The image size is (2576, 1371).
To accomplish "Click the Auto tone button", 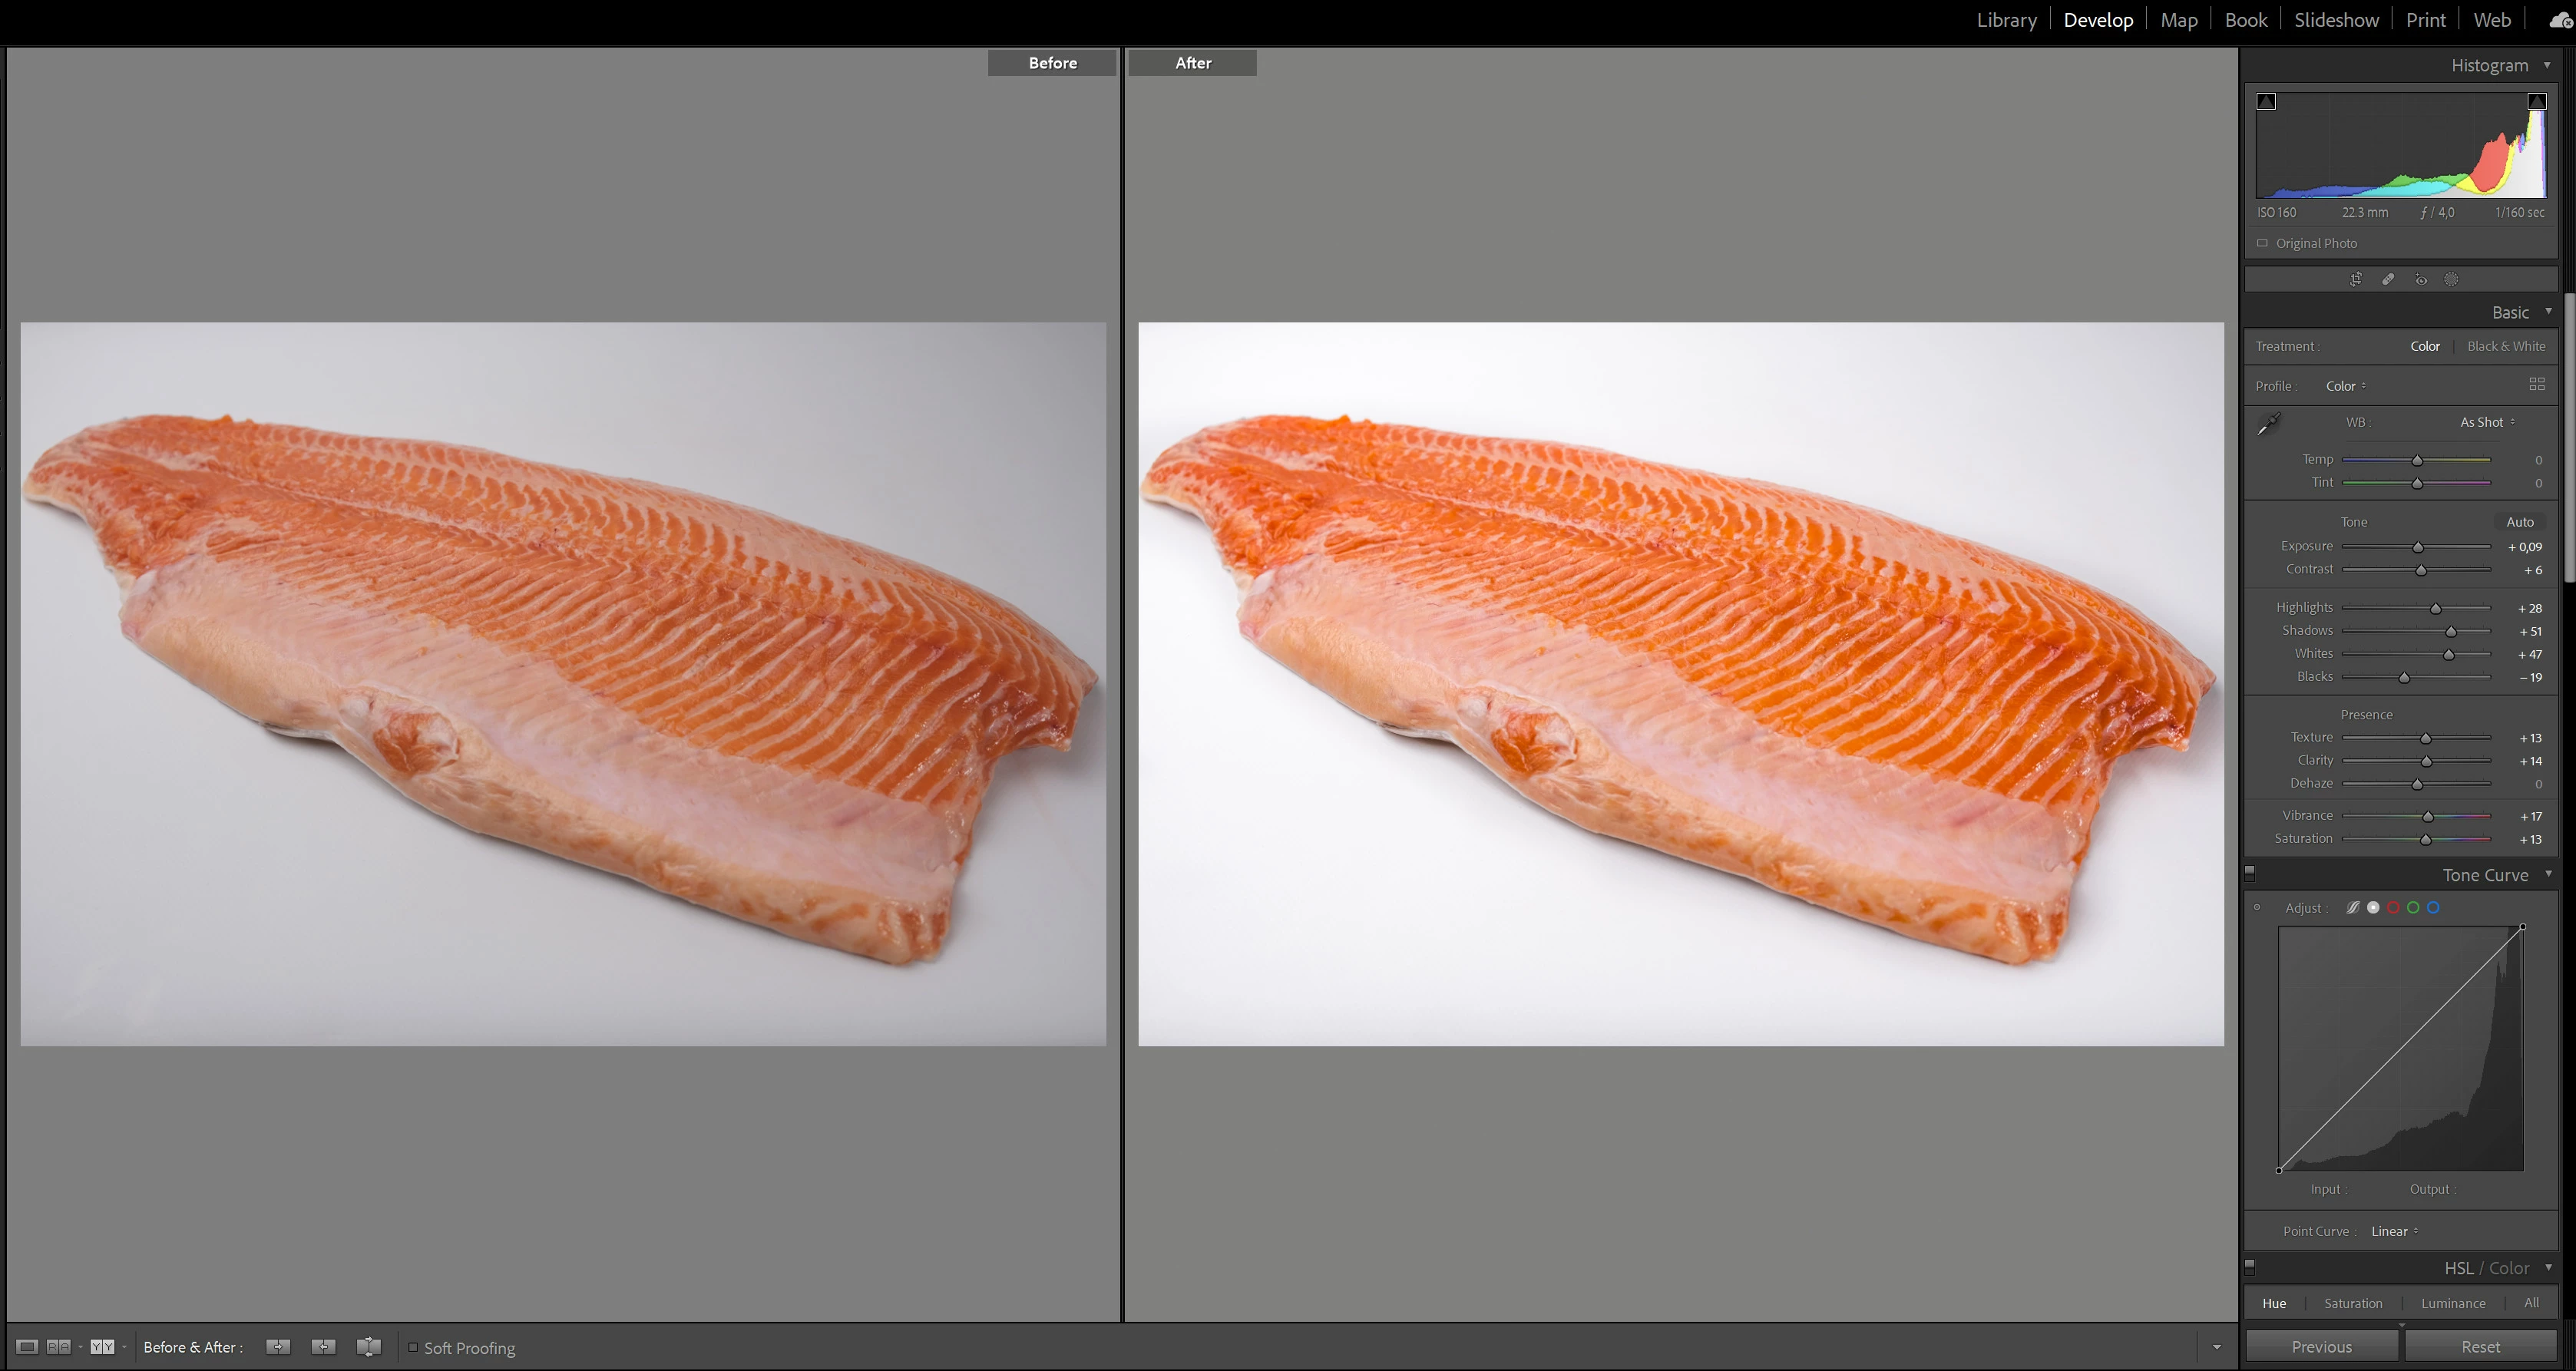I will click(x=2519, y=522).
